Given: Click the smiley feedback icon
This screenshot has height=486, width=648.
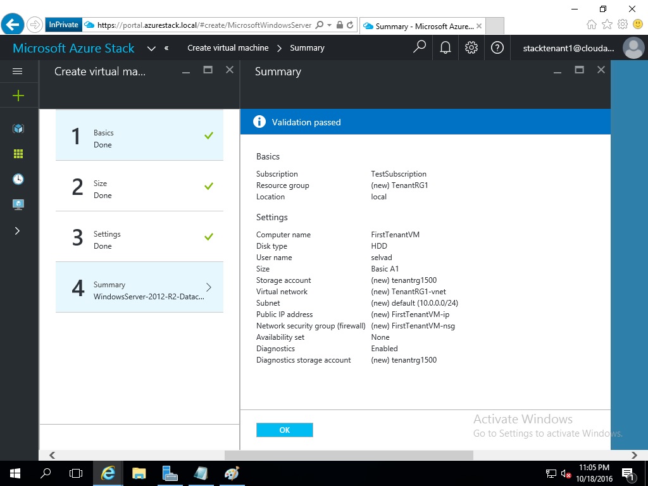Looking at the screenshot, I should coord(638,24).
